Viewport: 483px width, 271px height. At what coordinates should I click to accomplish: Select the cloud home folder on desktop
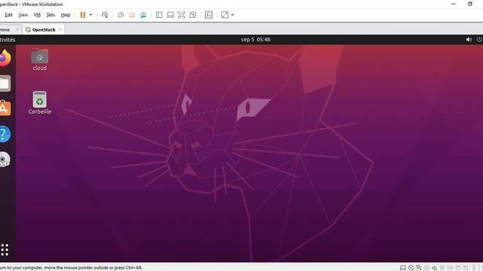pos(40,60)
